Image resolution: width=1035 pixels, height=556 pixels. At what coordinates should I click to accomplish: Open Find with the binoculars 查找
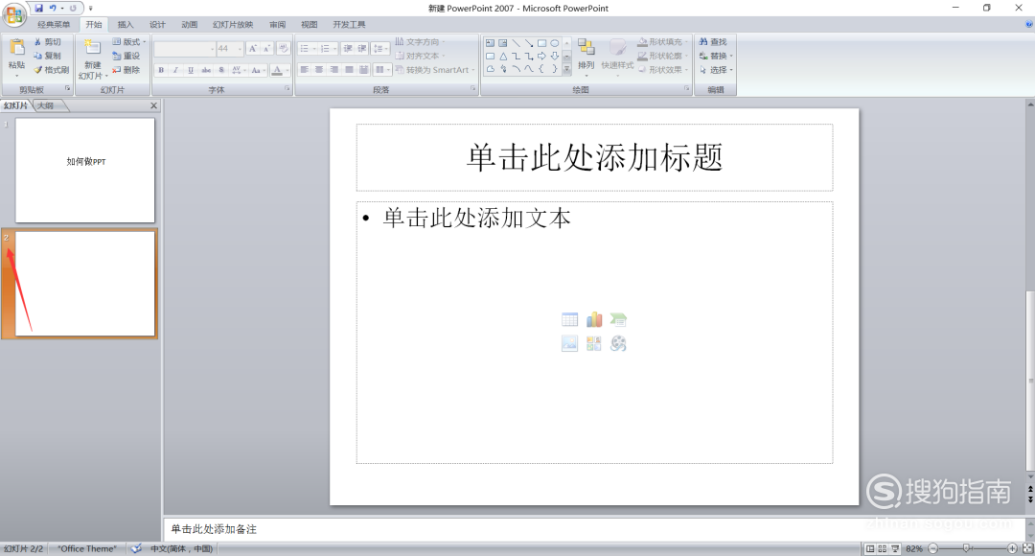click(713, 41)
